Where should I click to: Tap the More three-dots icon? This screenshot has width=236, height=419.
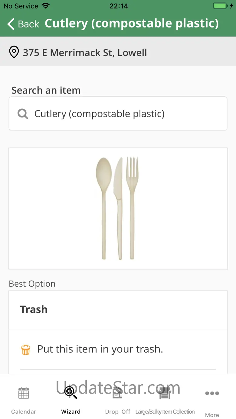(212, 393)
